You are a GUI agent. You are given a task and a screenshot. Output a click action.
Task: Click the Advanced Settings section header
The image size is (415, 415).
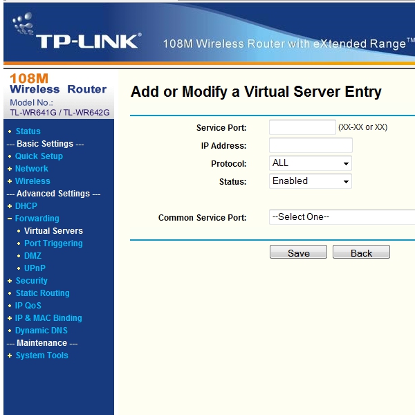coord(53,194)
